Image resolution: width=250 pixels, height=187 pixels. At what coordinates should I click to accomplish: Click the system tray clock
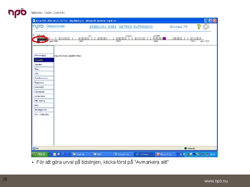coord(212,154)
